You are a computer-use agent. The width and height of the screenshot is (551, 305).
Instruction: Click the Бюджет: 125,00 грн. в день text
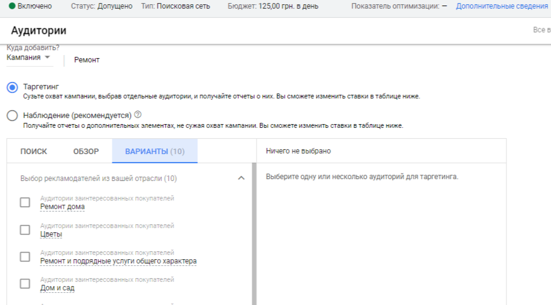tap(272, 6)
